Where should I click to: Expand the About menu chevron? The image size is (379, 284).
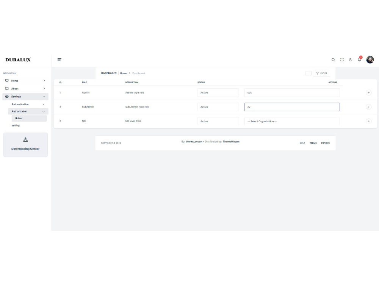click(x=44, y=89)
